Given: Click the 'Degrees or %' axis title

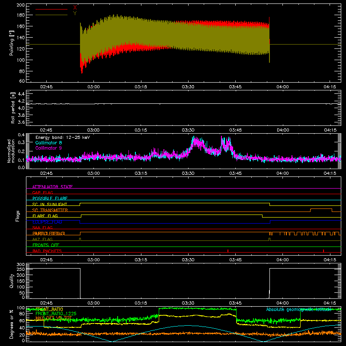Looking at the screenshot, I should (11, 324).
